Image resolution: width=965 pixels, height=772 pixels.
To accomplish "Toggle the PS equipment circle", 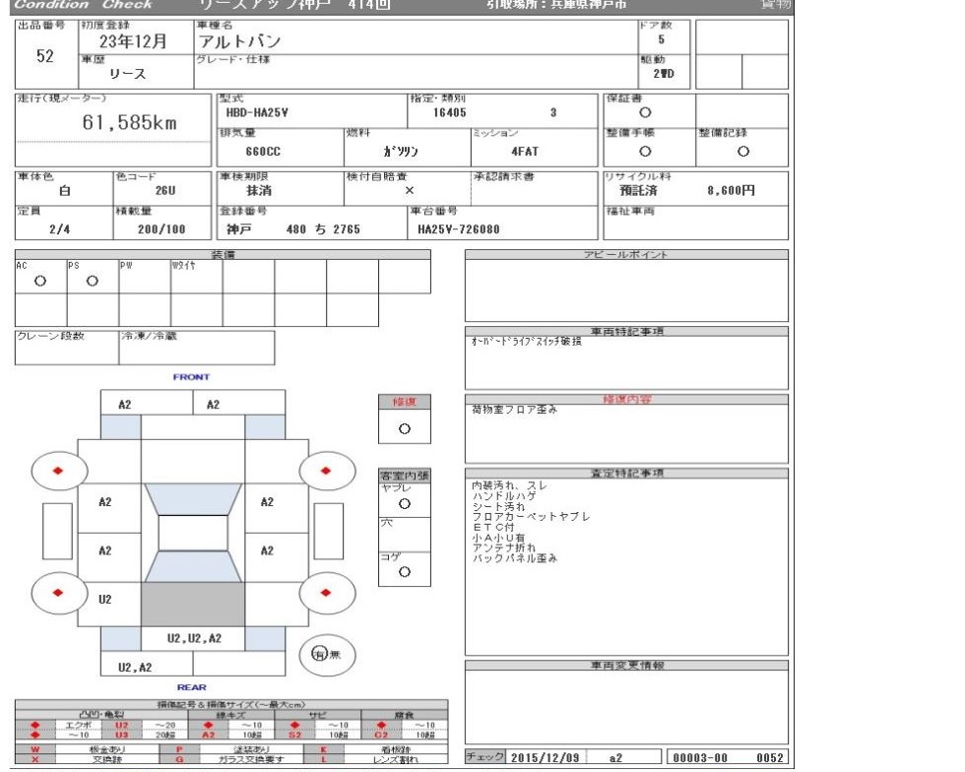I will 92,280.
